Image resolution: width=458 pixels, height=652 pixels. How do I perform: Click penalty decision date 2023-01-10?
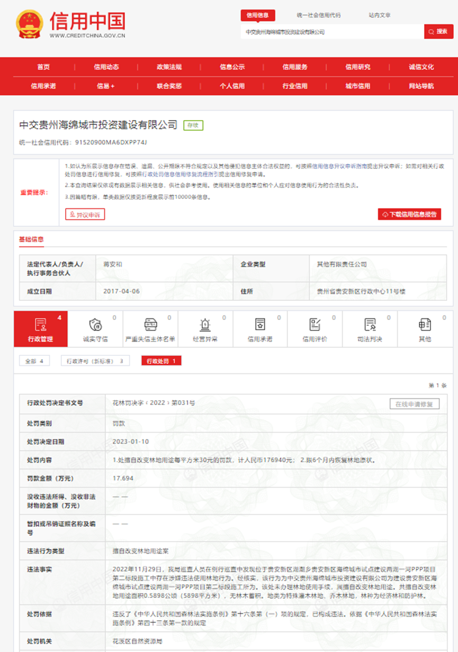(131, 441)
